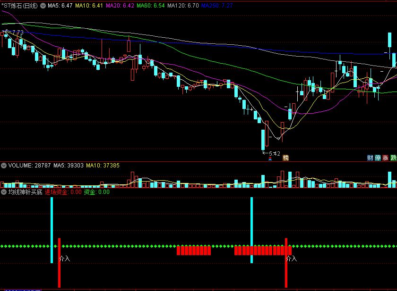Screen dimensions: 397x291
Task: Click the volume MA5: 39303 label
Action: [x=69, y=166]
